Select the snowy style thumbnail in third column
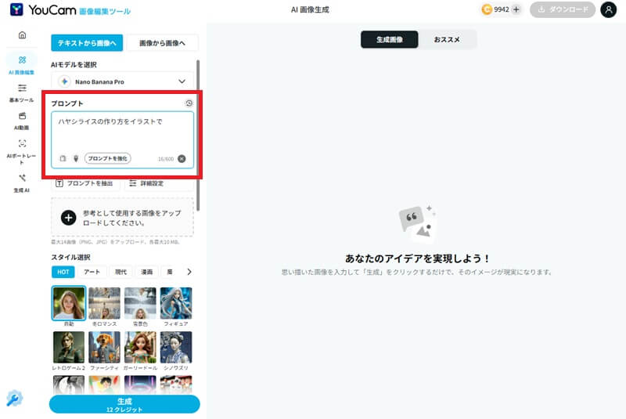 [x=140, y=303]
